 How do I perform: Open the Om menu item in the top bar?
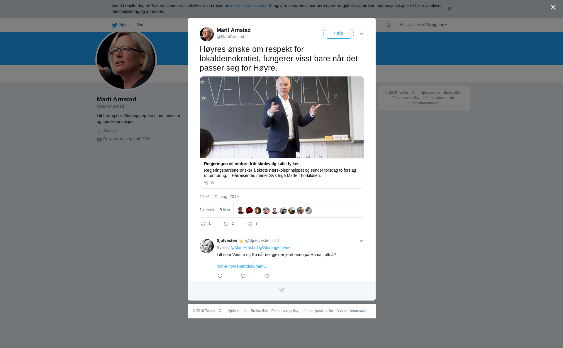click(140, 25)
